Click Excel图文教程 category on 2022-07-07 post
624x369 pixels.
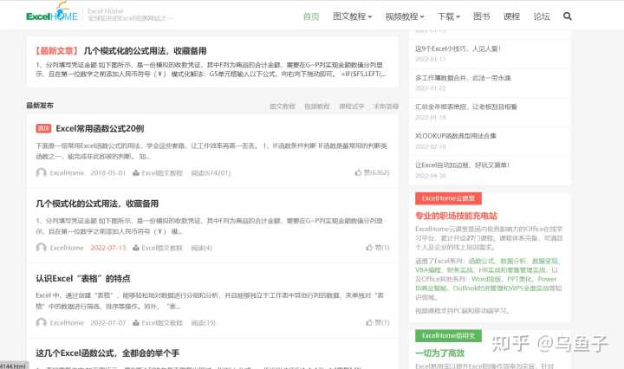click(162, 323)
